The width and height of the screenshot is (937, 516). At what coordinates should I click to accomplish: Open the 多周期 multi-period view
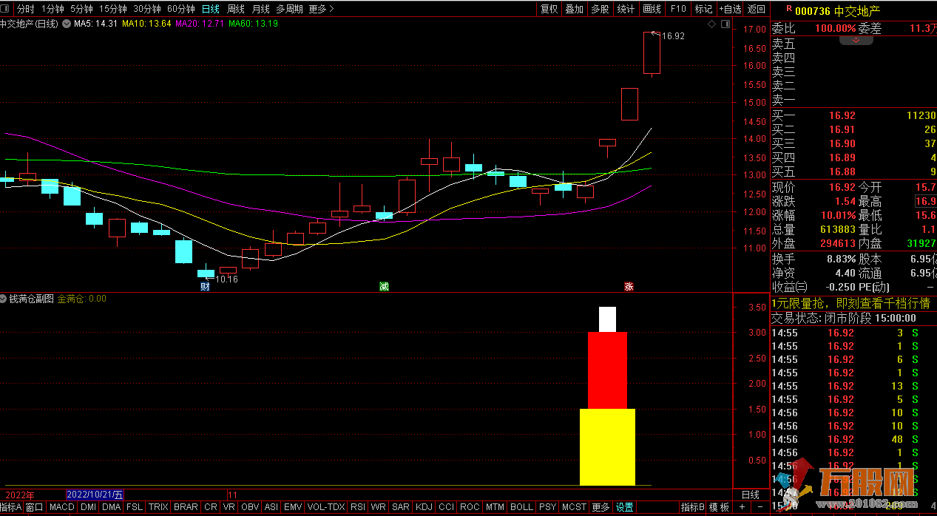coord(289,9)
